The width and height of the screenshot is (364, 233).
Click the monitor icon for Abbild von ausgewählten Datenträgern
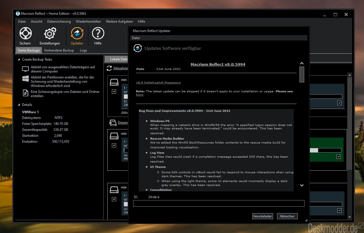pyautogui.click(x=25, y=69)
